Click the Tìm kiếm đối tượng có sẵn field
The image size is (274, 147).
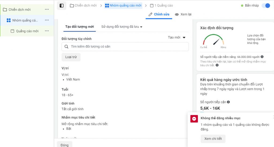125,47
